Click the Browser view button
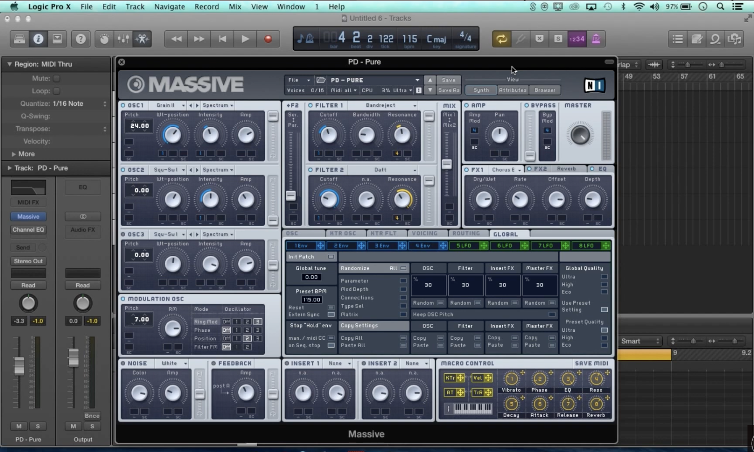The image size is (754, 452). (545, 90)
